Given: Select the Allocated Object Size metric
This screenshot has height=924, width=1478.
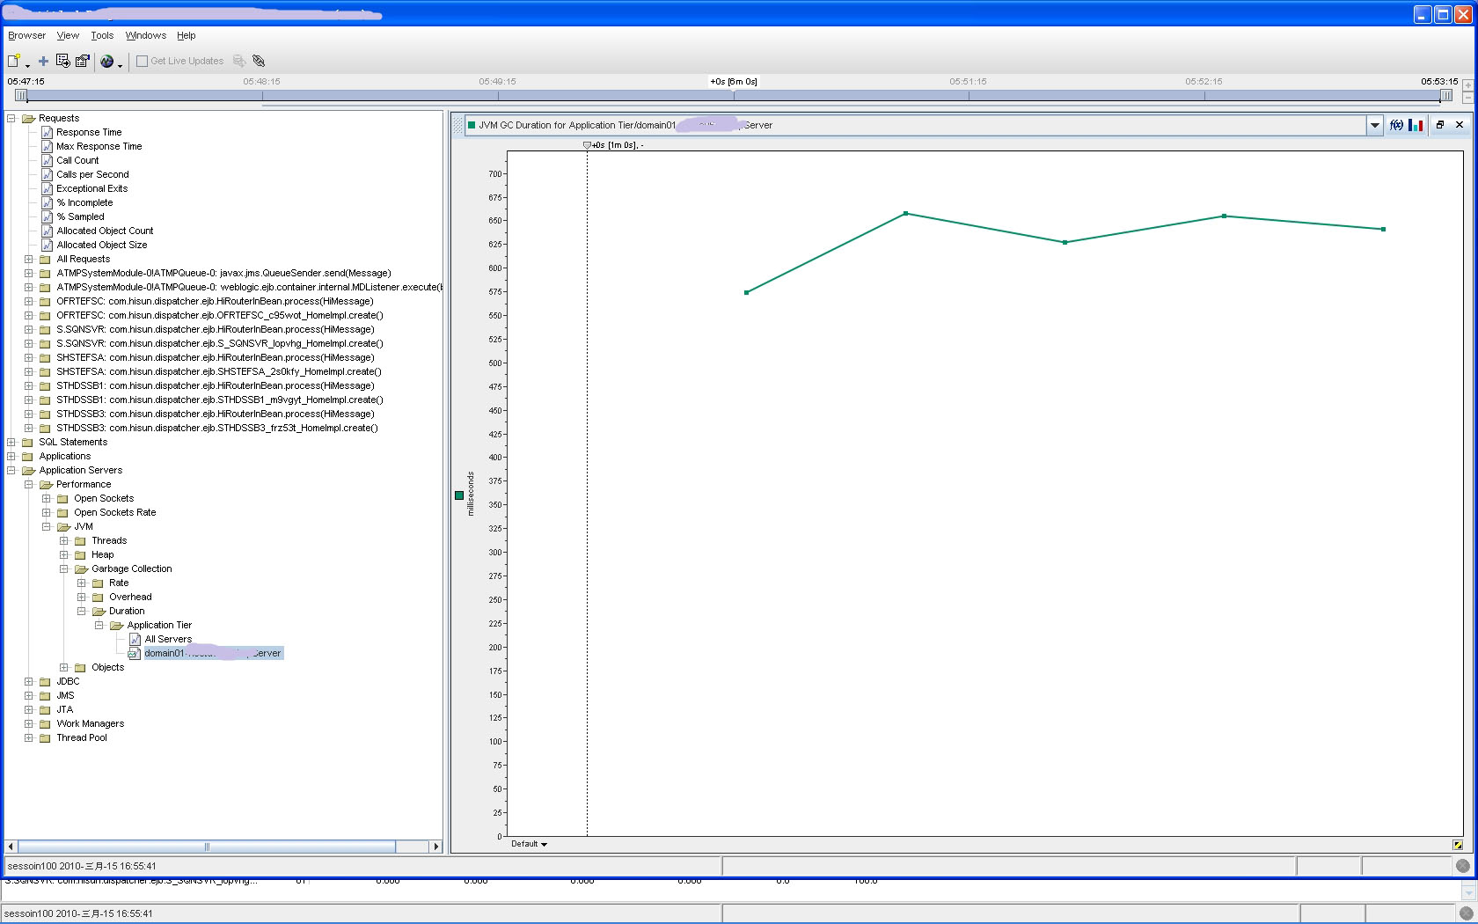Looking at the screenshot, I should 102,245.
